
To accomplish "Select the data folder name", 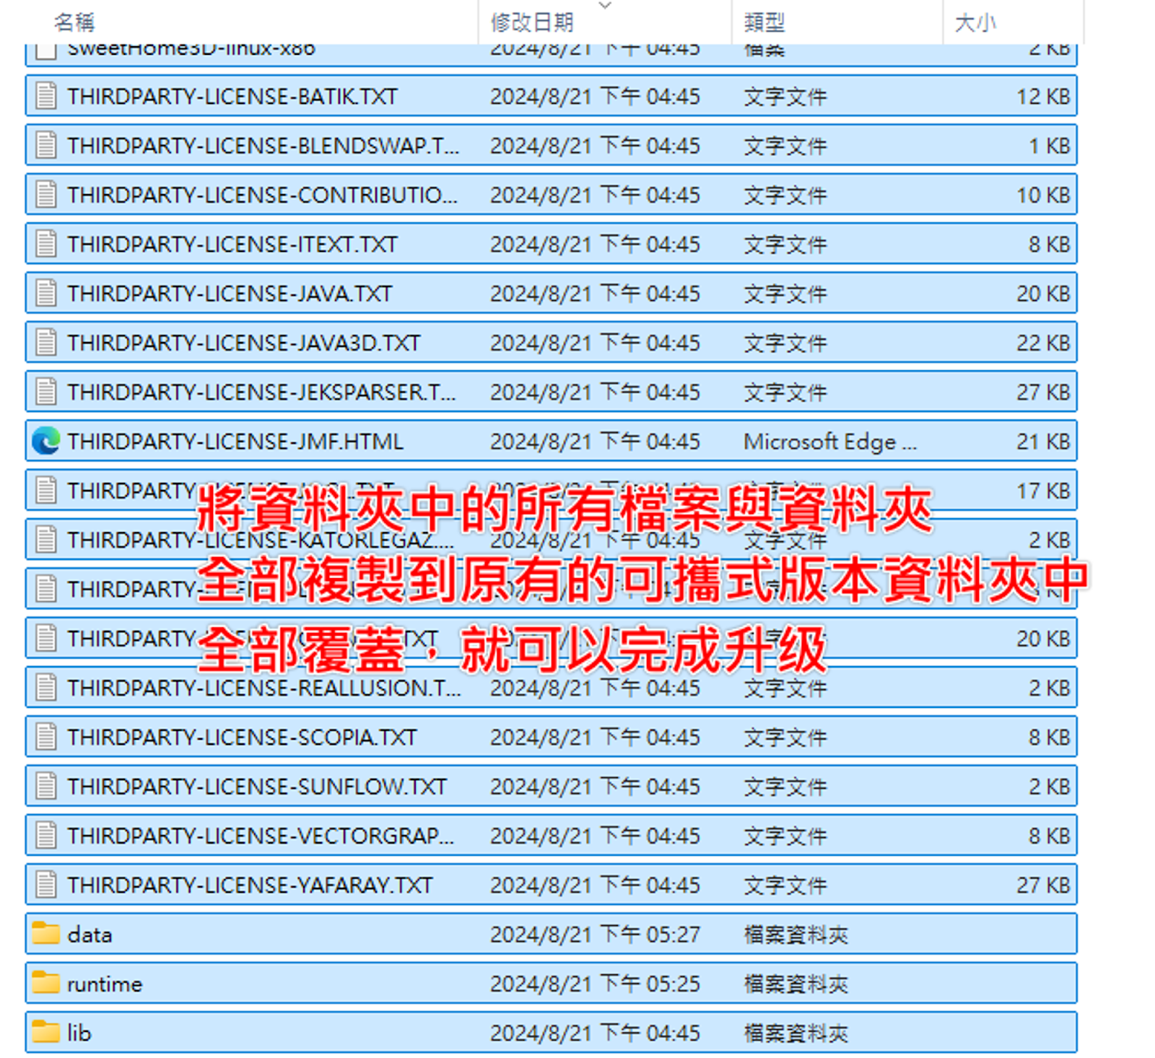I will [90, 934].
